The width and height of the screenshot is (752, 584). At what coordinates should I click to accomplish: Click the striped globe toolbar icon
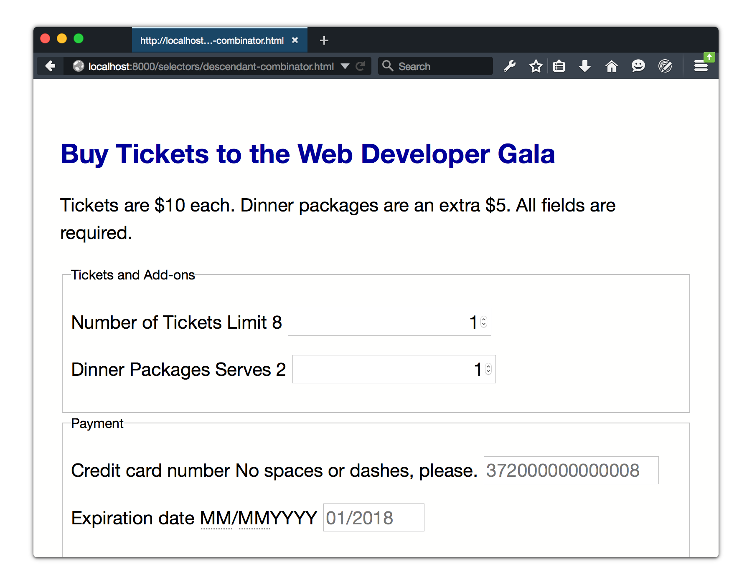tap(665, 66)
